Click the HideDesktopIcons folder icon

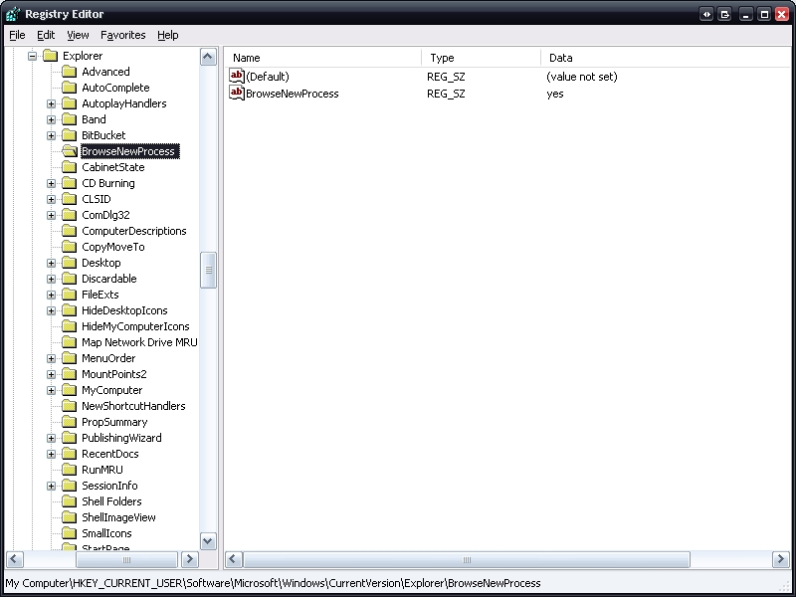[x=69, y=310]
